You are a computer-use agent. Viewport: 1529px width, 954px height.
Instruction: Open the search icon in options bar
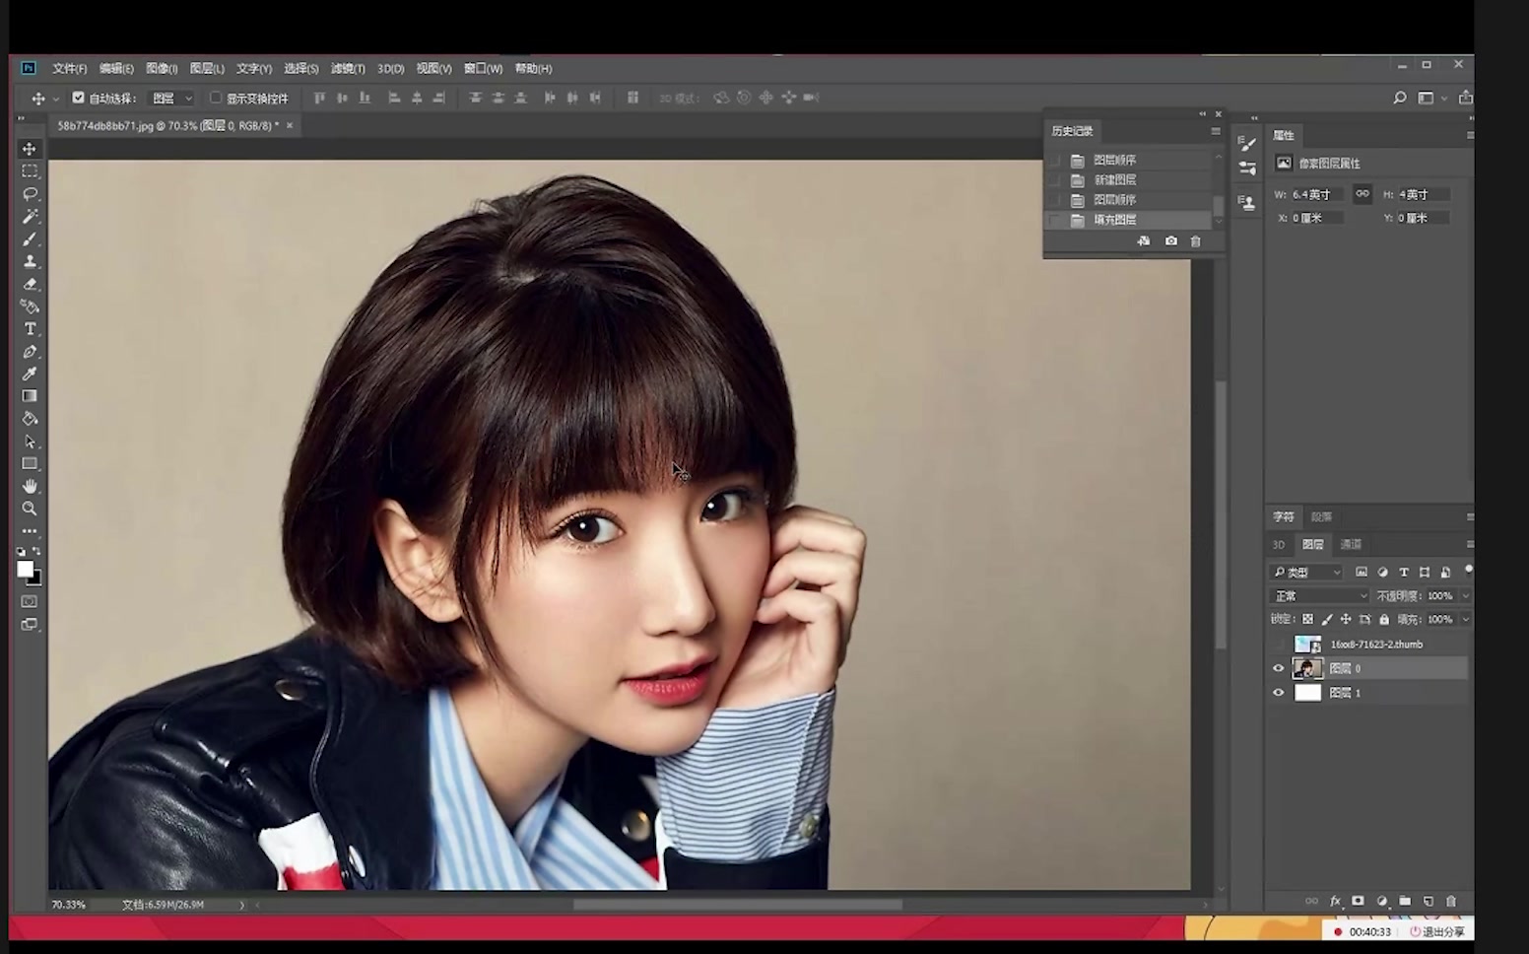[x=1400, y=98]
